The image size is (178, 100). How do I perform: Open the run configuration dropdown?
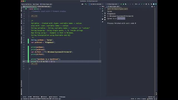112,4
